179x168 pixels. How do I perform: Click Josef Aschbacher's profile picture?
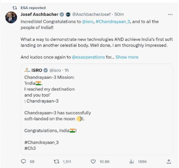[x=11, y=18]
